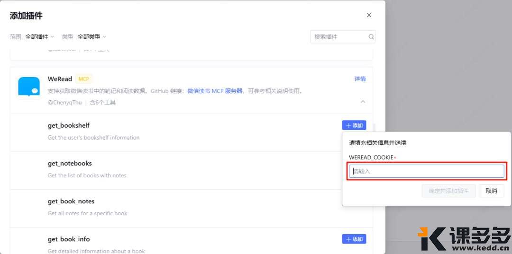Collapse the WeRead tools list chevron
The image size is (512, 254).
(363, 102)
